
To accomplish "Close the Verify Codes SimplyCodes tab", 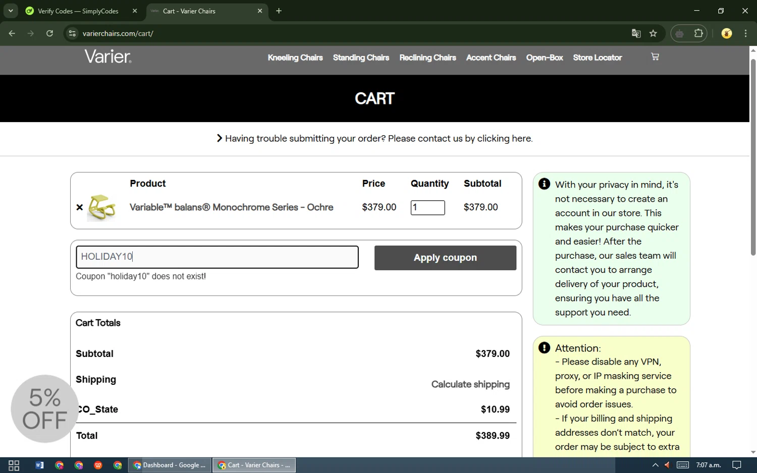I will pos(135,11).
